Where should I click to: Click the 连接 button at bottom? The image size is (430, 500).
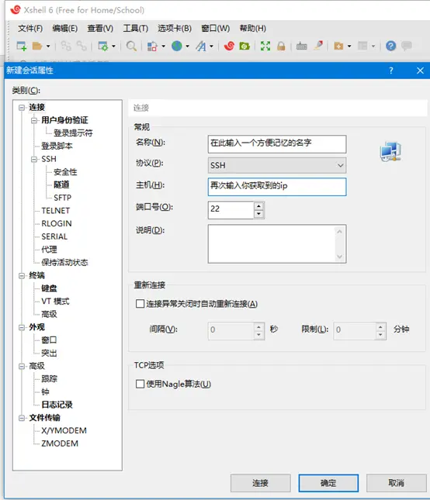(x=261, y=483)
